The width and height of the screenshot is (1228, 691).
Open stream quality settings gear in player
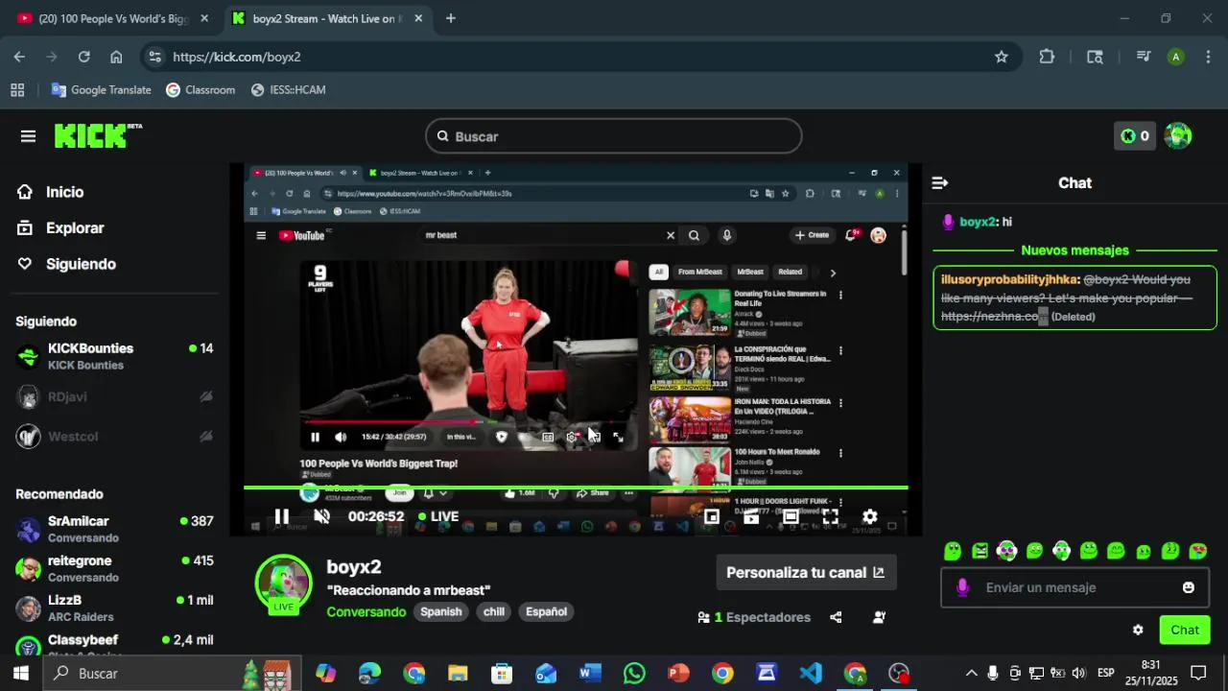tap(870, 516)
